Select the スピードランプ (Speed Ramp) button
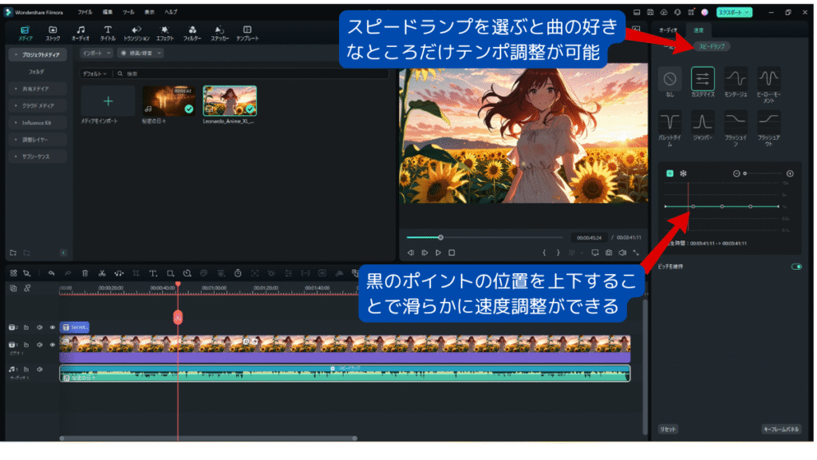This screenshot has width=817, height=460. (712, 46)
